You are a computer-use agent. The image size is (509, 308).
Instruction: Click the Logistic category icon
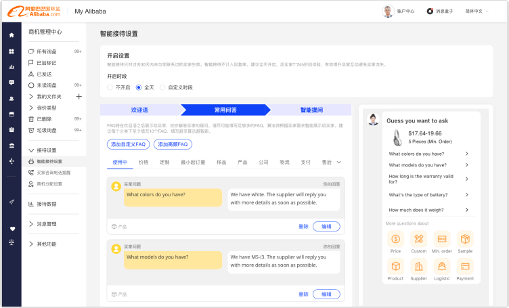click(x=442, y=265)
